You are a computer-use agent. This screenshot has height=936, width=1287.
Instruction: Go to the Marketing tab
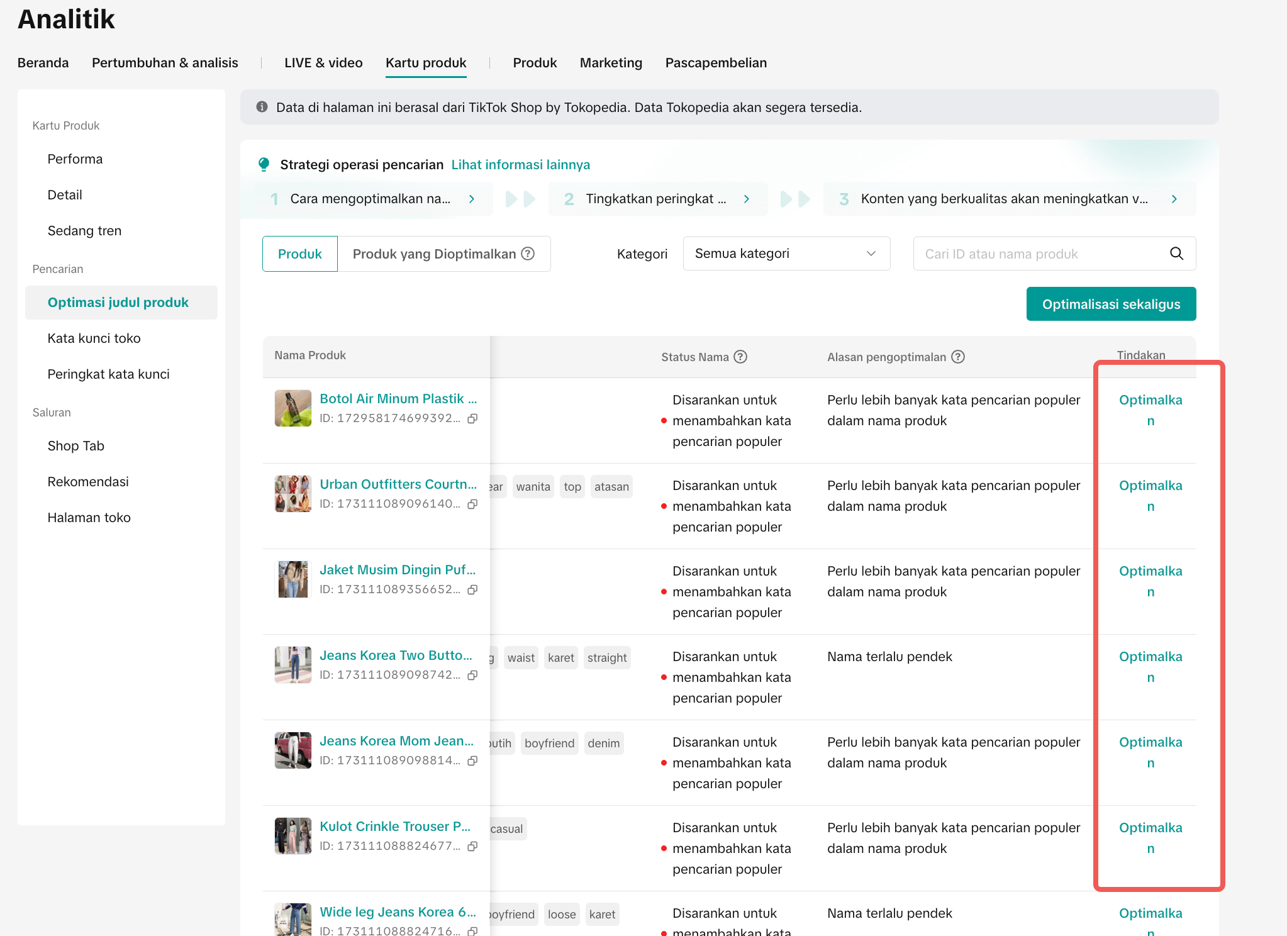[611, 63]
